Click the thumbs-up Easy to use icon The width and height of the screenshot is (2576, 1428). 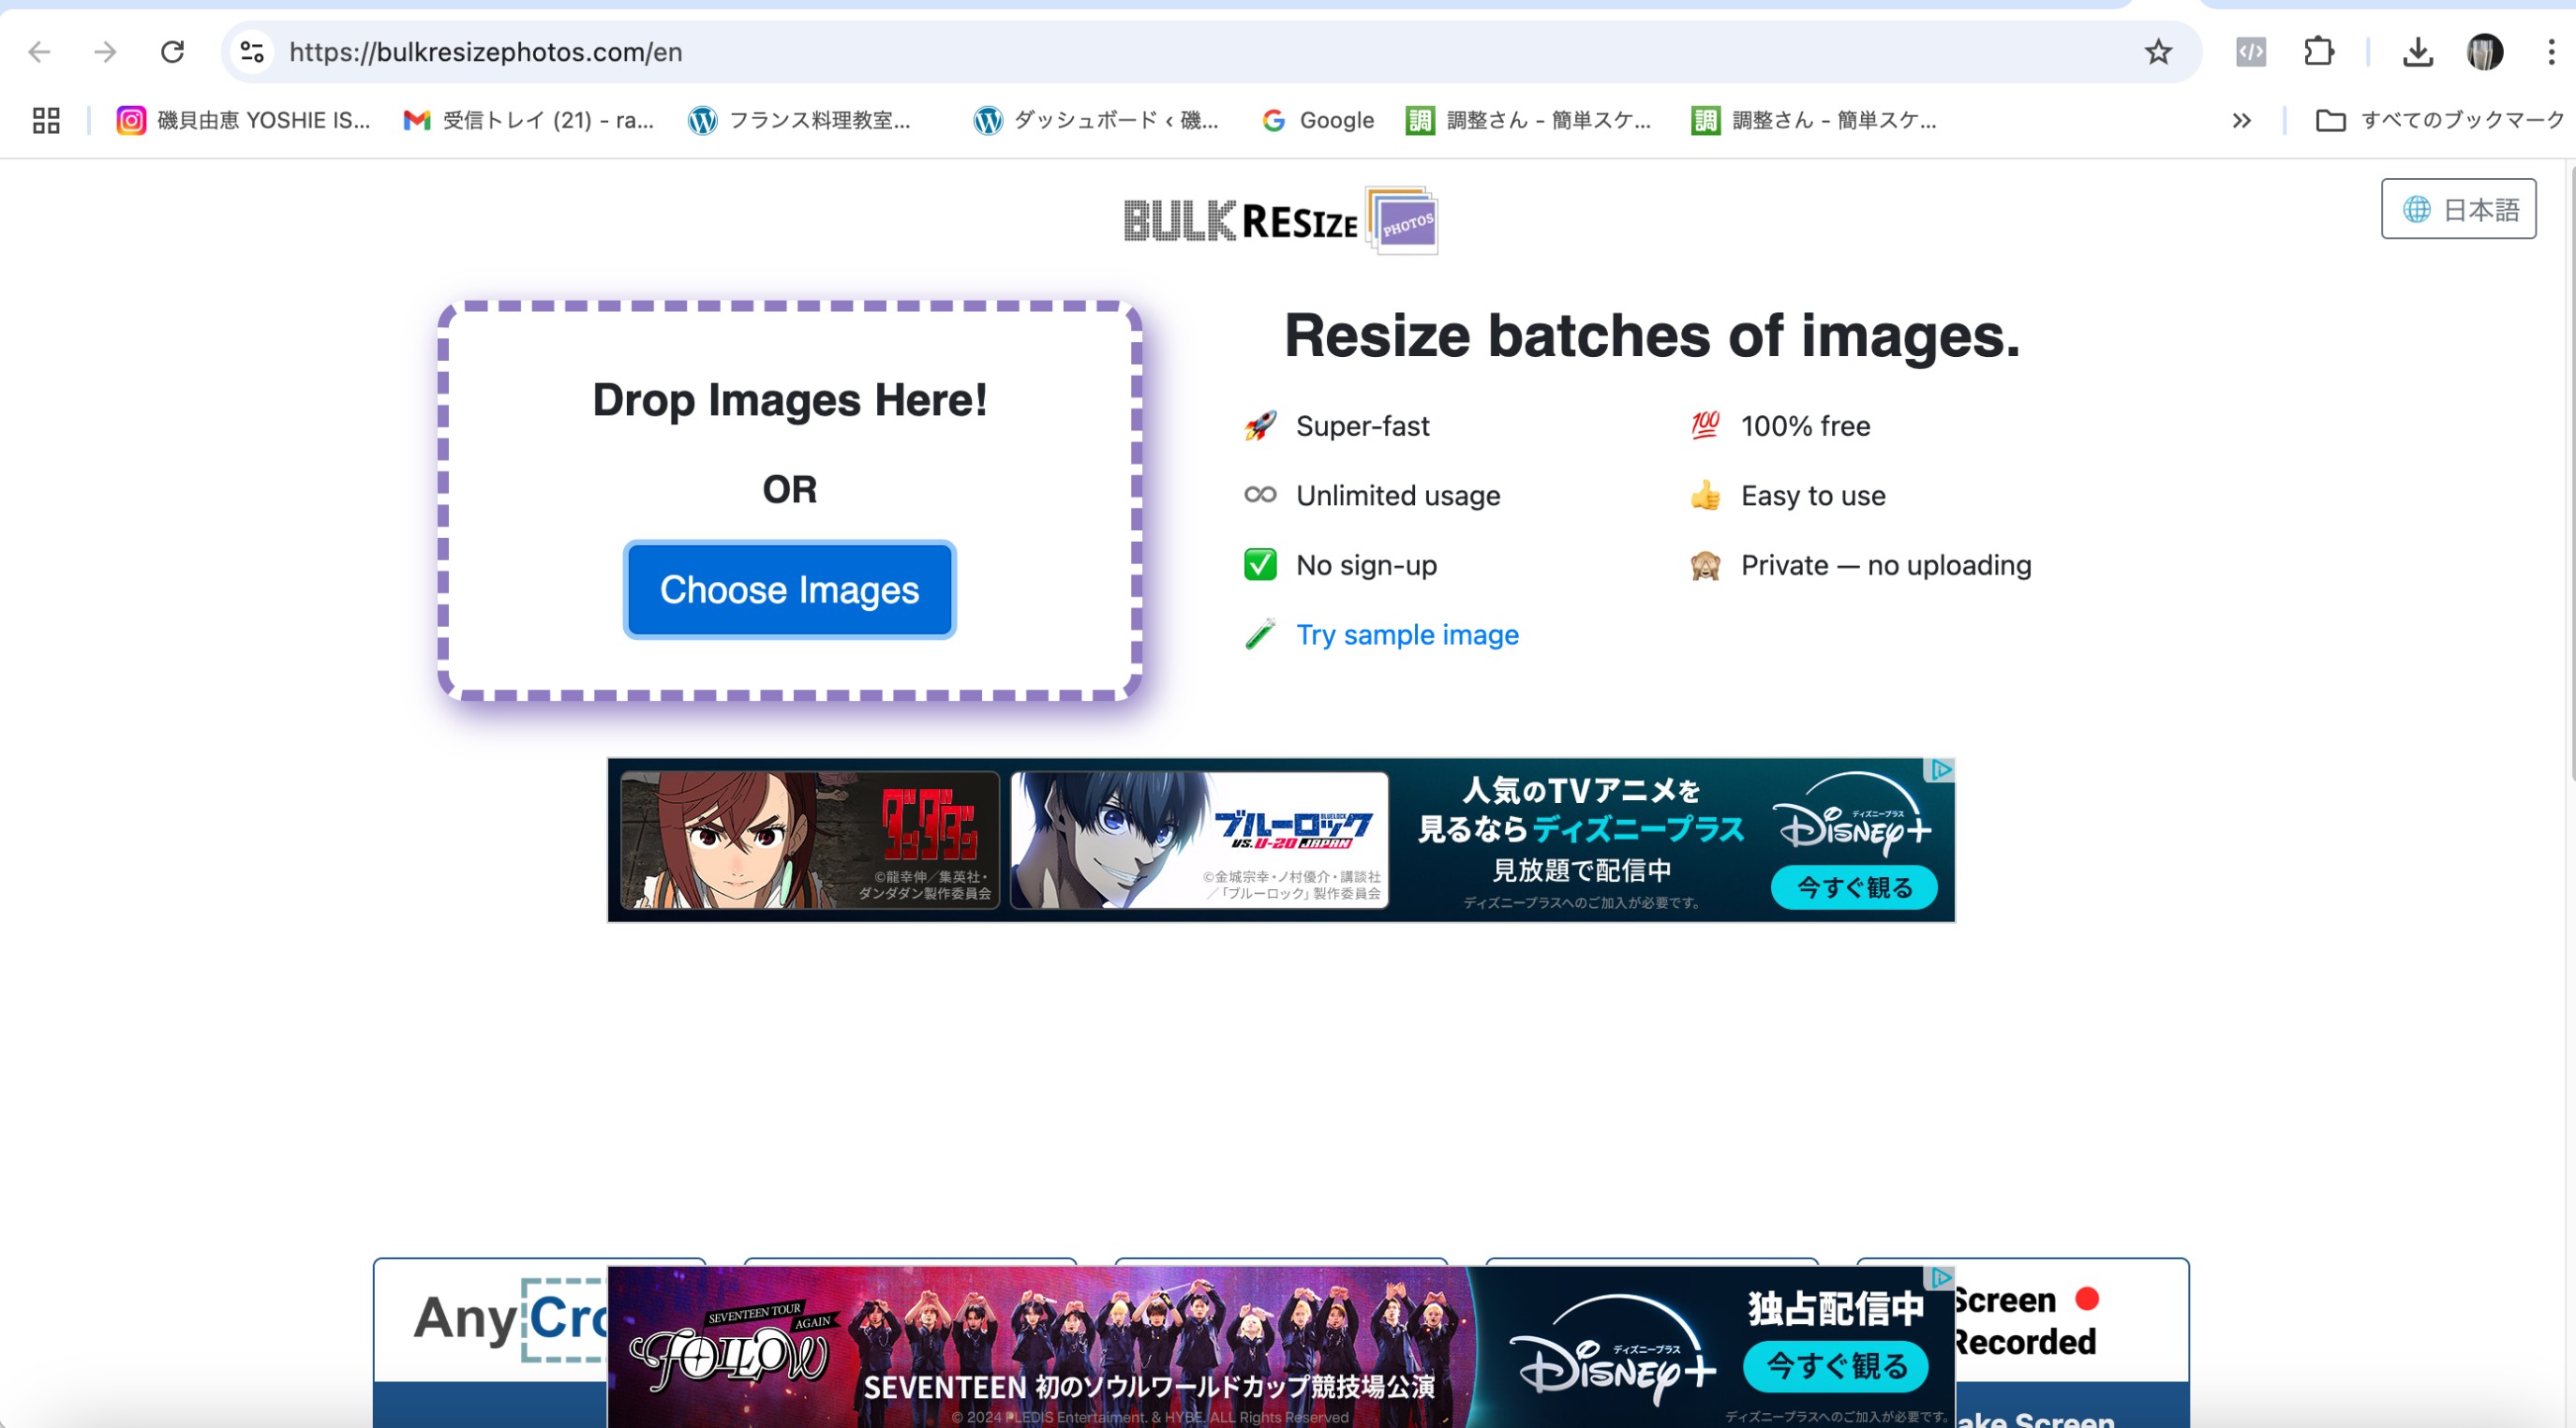click(x=1705, y=495)
